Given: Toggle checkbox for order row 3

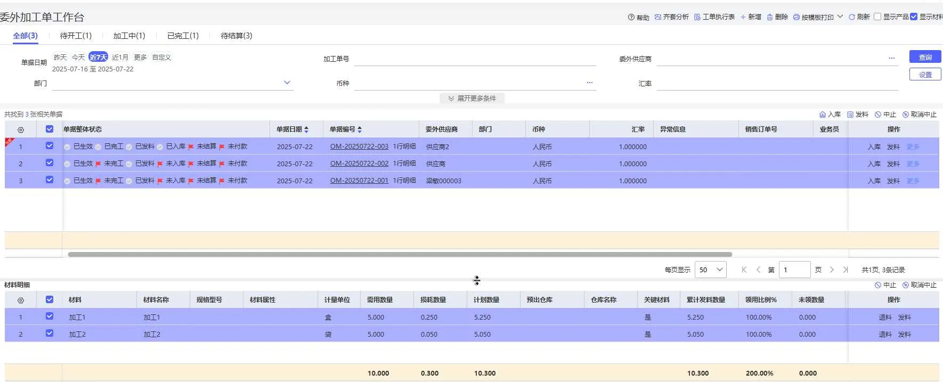Looking at the screenshot, I should [50, 180].
